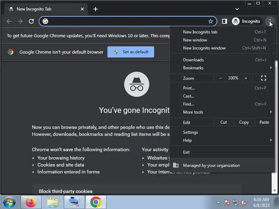The width and height of the screenshot is (279, 209).
Task: Click the 6:16 AM clock
Action: tap(261, 200)
